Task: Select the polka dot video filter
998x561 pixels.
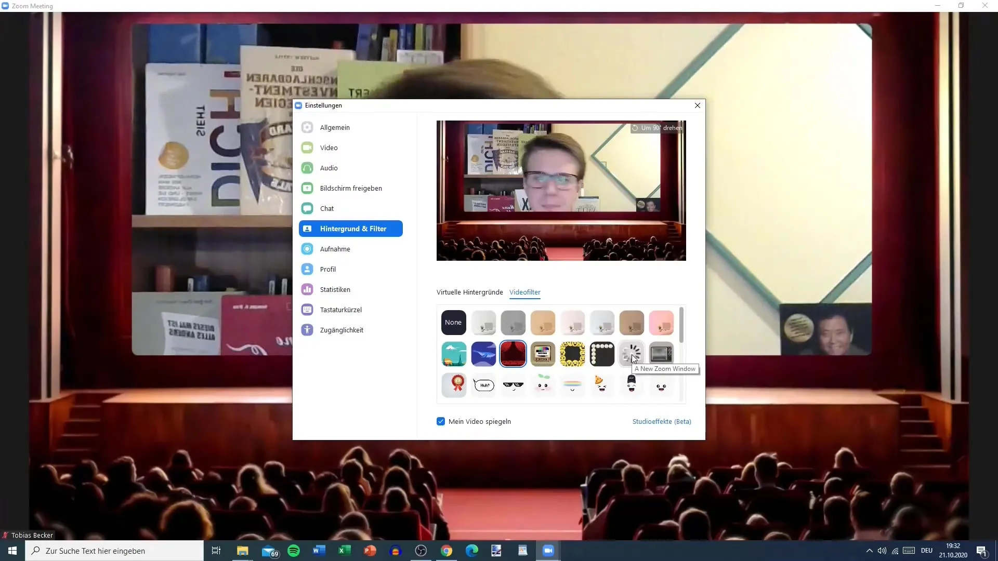Action: click(602, 353)
